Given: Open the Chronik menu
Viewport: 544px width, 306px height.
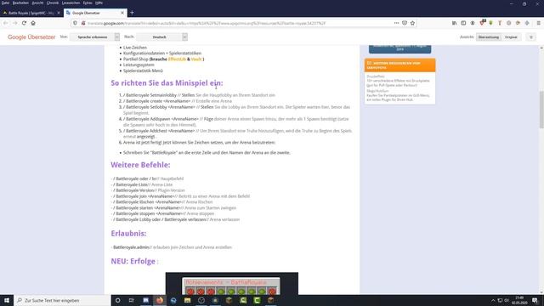Looking at the screenshot, I should pos(53,3).
